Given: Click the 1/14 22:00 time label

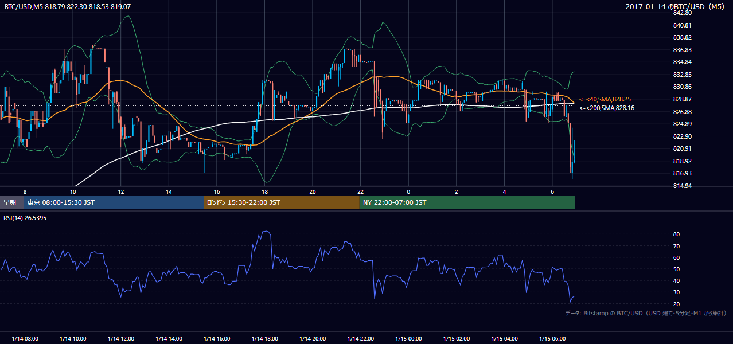Looking at the screenshot, I should (x=360, y=338).
